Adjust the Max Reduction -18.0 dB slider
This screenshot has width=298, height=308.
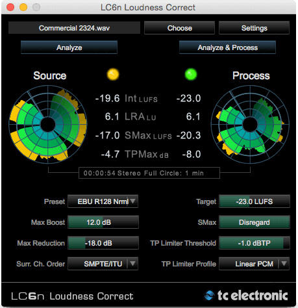[103, 243]
